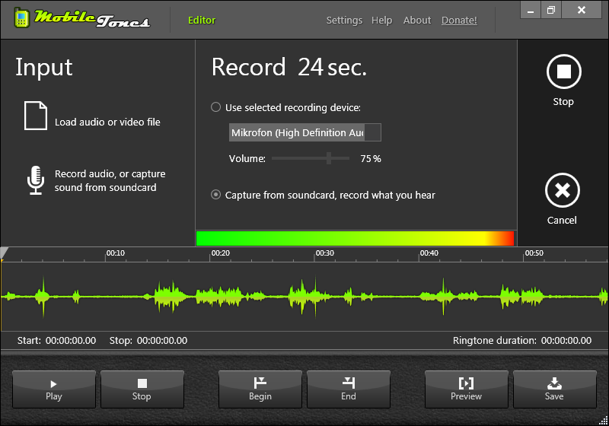The image size is (609, 426).
Task: Open the Settings menu
Action: (344, 21)
